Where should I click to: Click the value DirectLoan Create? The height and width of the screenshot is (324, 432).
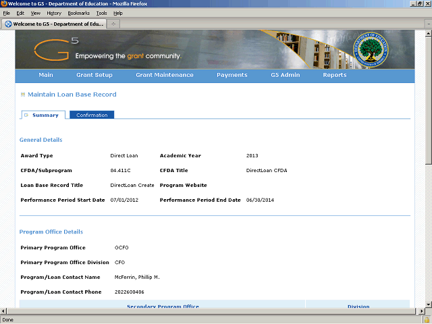[x=132, y=186]
